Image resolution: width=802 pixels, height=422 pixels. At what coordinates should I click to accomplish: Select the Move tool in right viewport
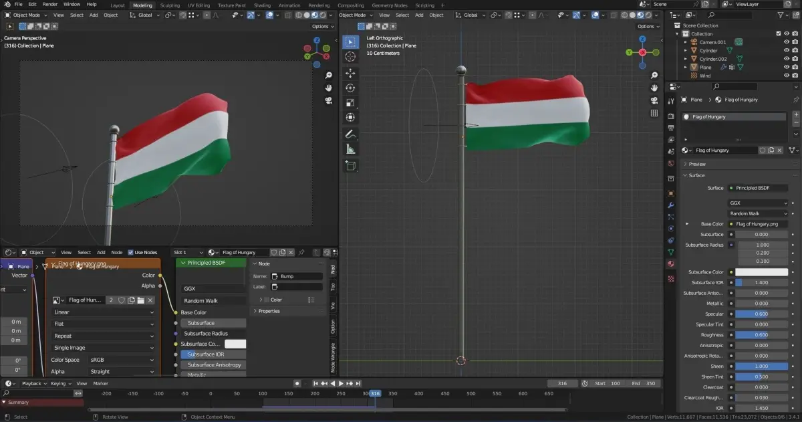[x=350, y=73]
